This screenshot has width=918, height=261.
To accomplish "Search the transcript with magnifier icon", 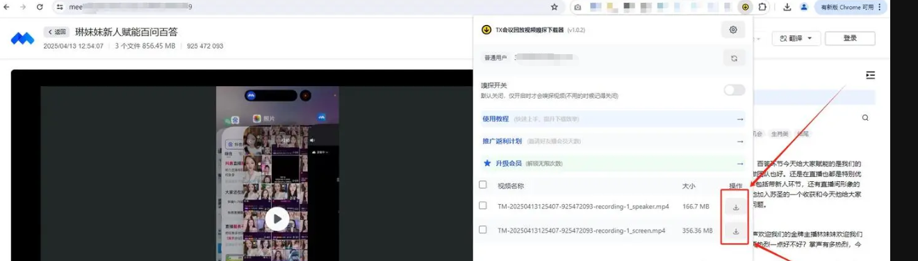I will coord(865,118).
